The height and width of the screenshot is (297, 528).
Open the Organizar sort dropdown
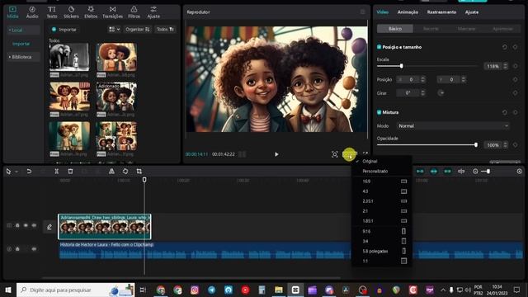point(138,30)
